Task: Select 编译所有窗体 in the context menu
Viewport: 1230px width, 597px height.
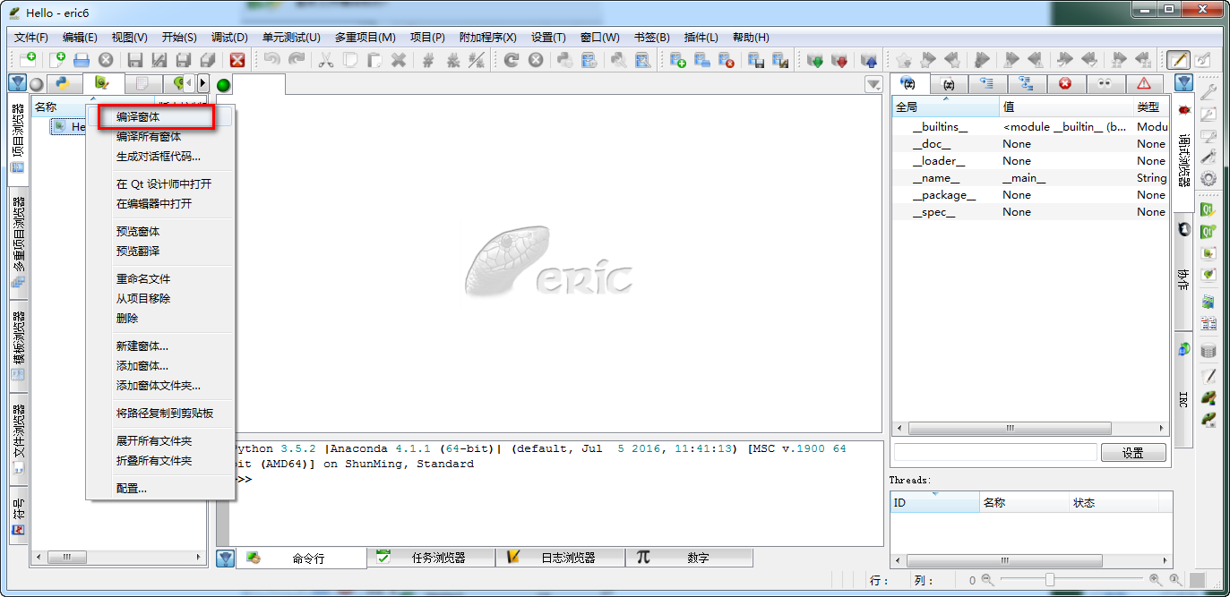Action: tap(160, 137)
